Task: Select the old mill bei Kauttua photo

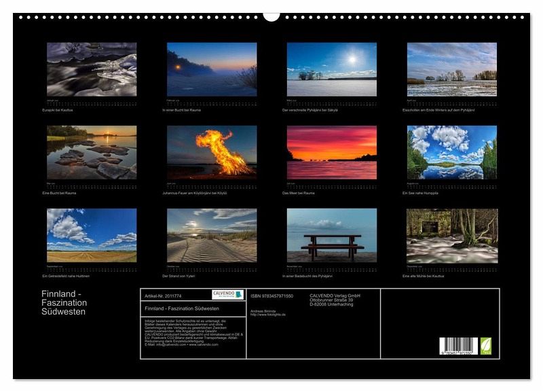Action: (451, 235)
